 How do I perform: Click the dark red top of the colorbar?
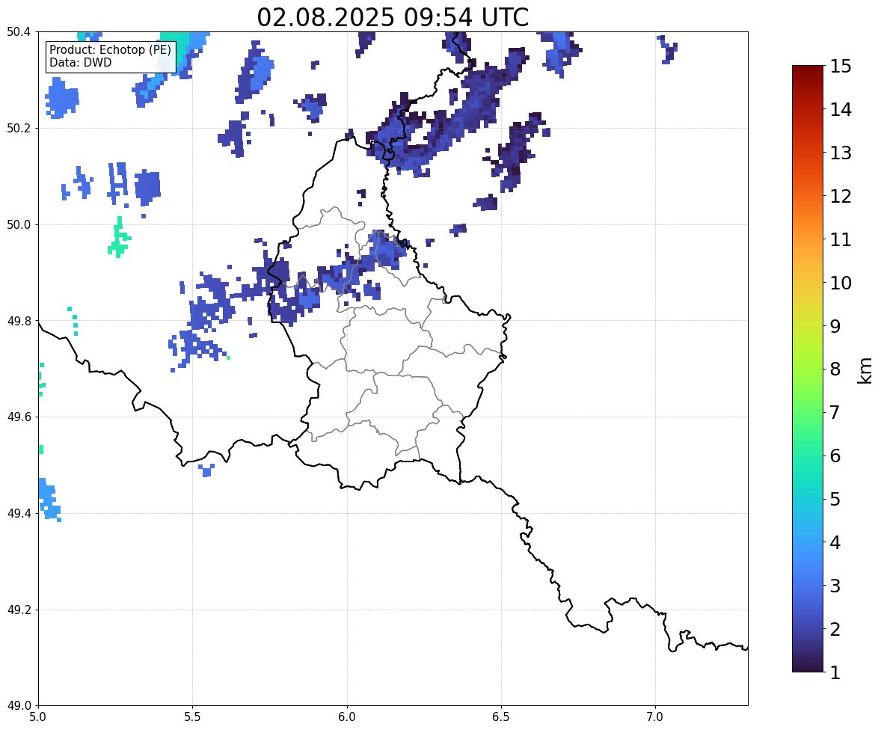pyautogui.click(x=808, y=70)
